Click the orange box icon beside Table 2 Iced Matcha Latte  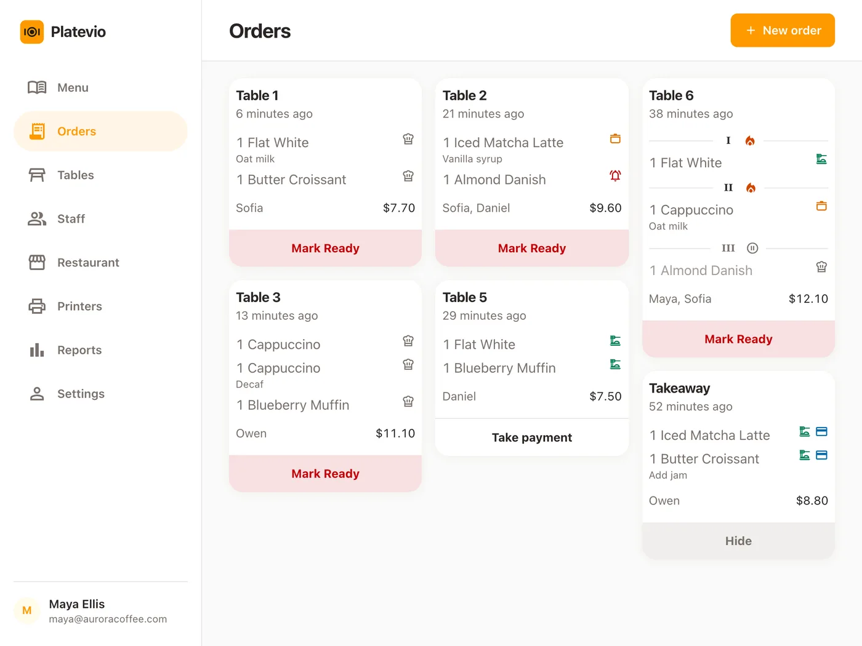[615, 139]
